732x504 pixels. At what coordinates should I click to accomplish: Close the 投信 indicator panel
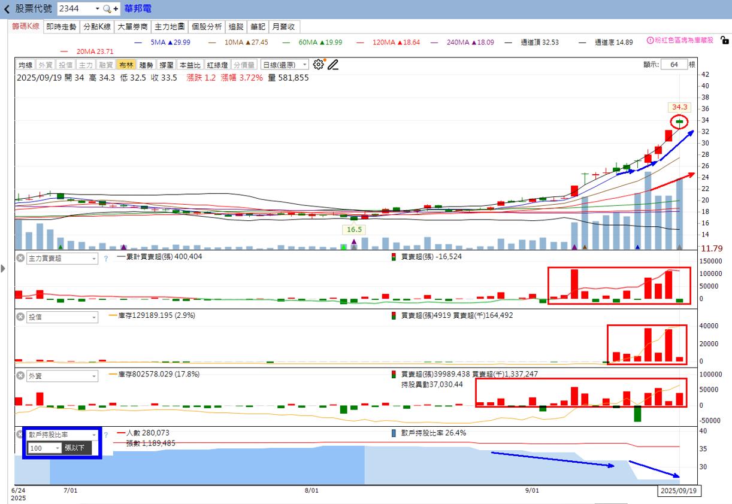pos(20,317)
